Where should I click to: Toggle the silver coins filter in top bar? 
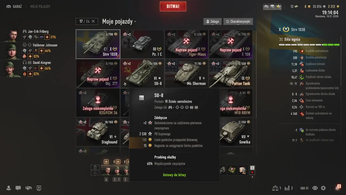(x=272, y=6)
